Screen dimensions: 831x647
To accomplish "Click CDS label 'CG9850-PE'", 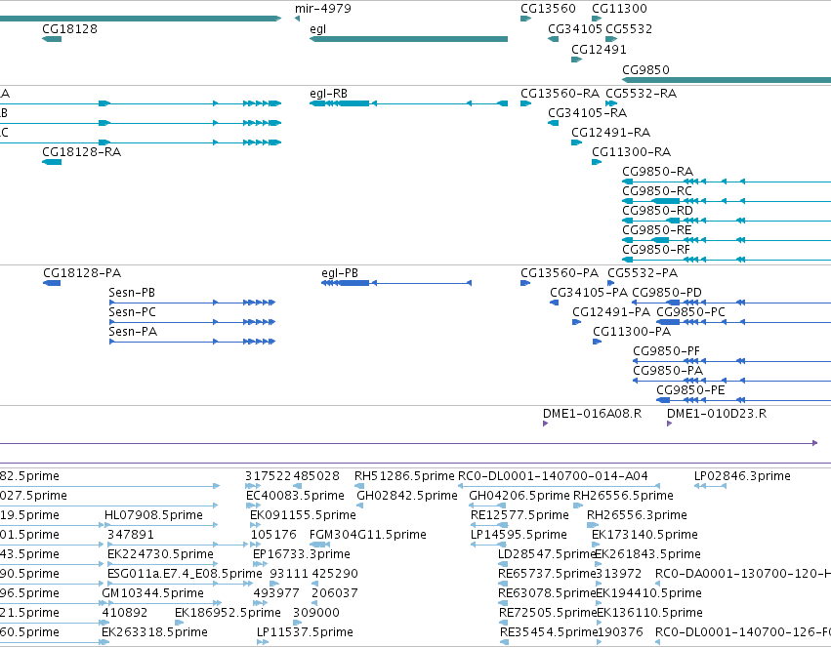I will point(690,391).
